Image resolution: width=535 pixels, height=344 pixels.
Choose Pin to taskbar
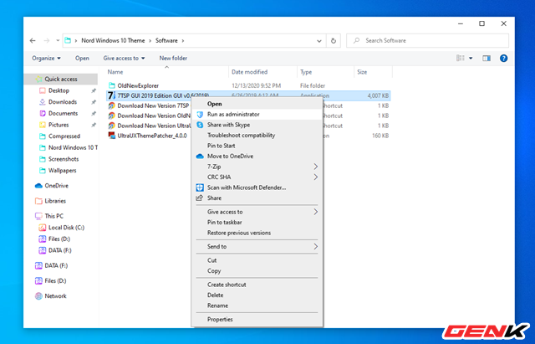(225, 223)
